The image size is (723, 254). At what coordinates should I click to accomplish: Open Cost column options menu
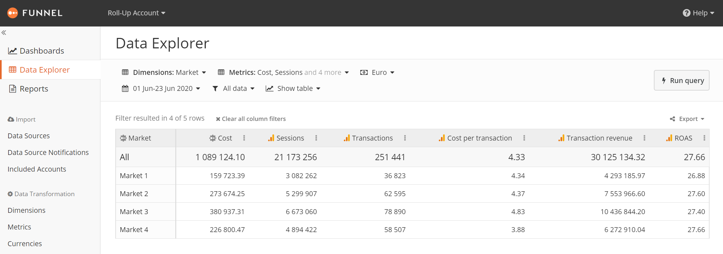(x=244, y=138)
